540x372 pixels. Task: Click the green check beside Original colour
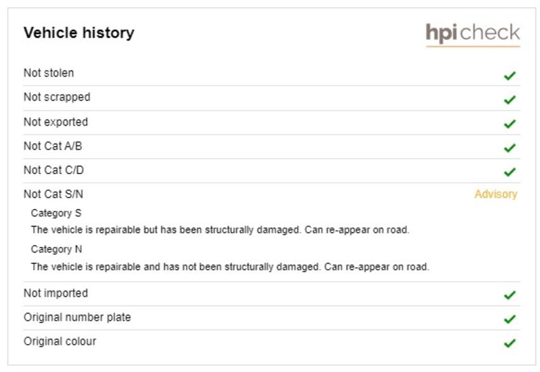tap(510, 343)
